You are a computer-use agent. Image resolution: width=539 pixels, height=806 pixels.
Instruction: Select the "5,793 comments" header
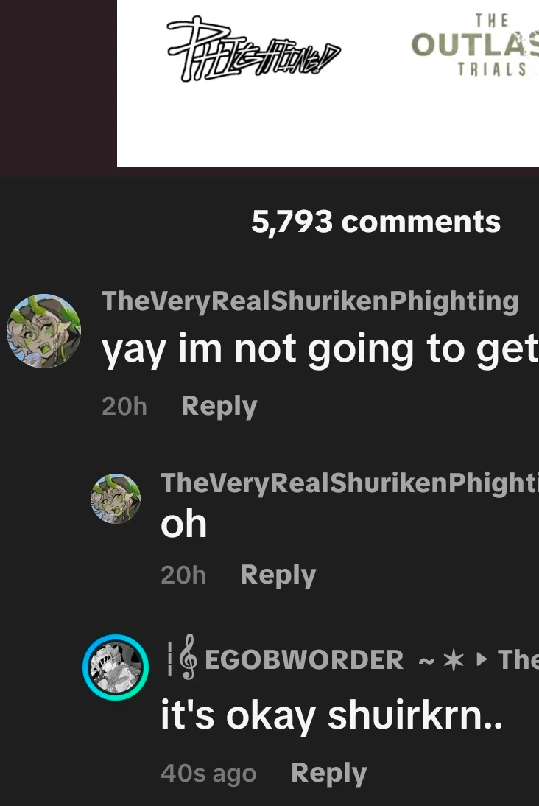[376, 222]
